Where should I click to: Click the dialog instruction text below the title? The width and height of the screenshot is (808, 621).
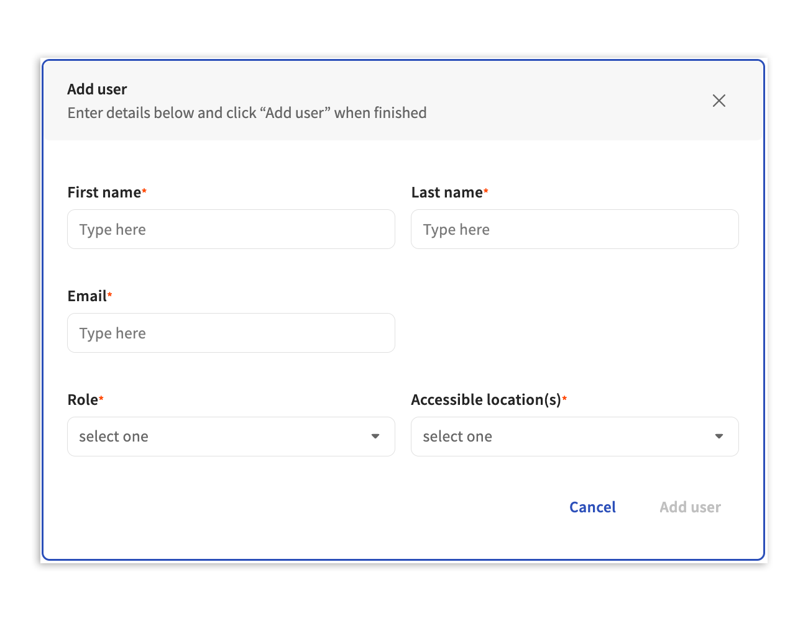247,112
